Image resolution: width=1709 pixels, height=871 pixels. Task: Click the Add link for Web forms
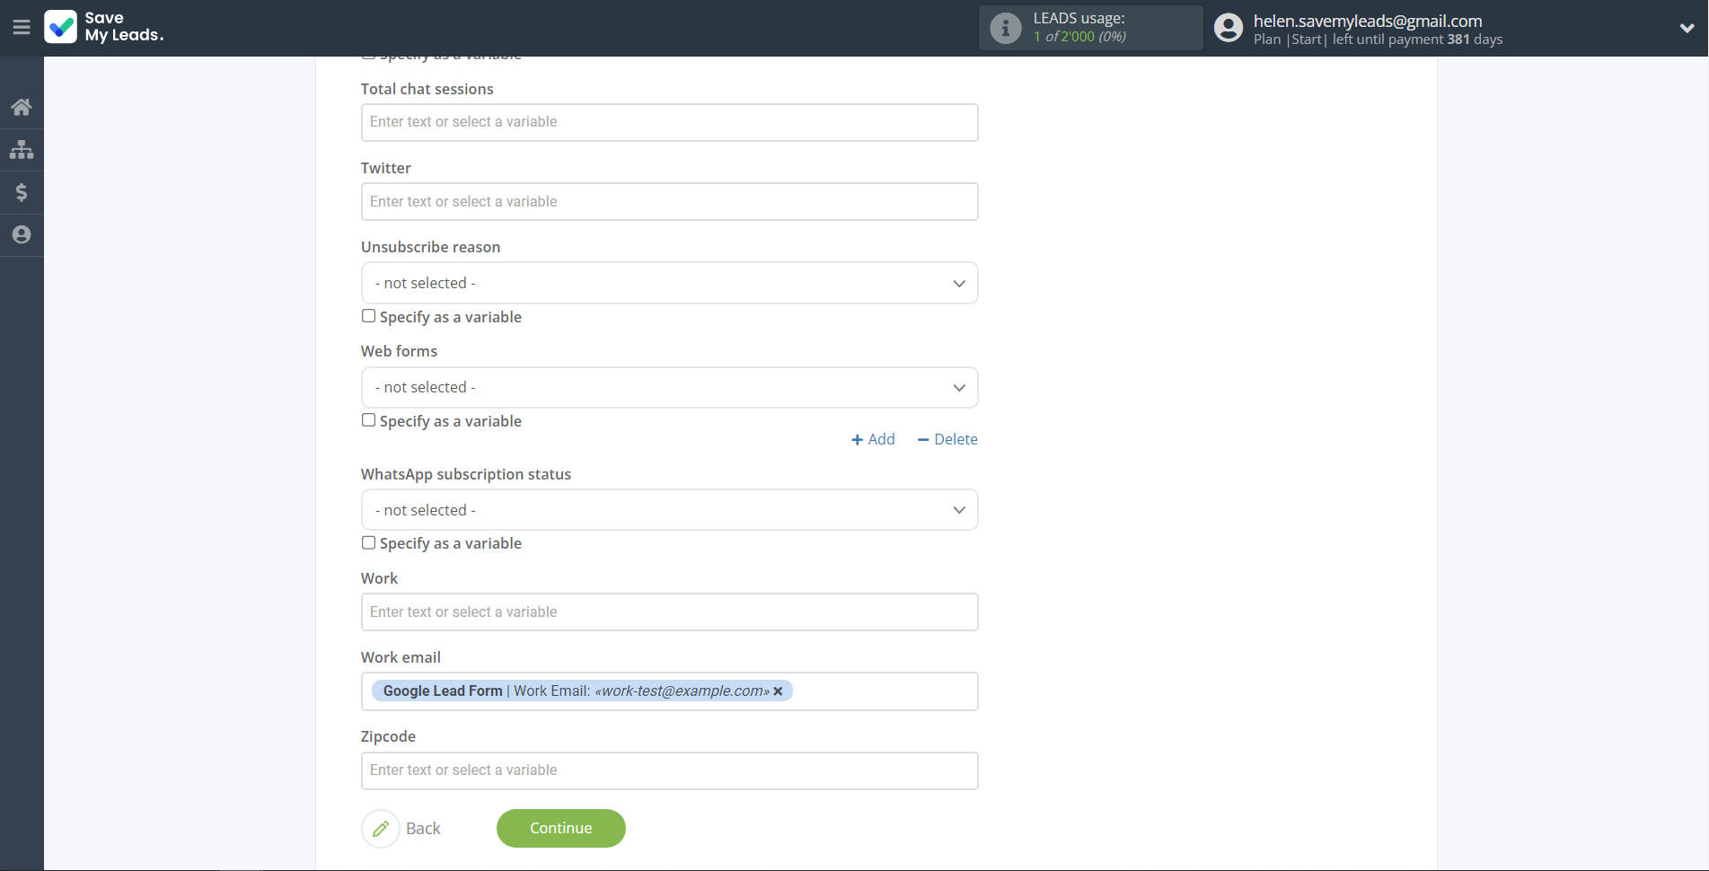(x=873, y=439)
